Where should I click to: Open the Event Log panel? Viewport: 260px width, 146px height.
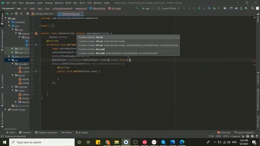[x=223, y=133]
